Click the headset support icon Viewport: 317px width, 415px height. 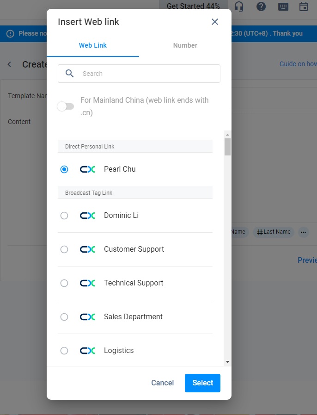[x=239, y=6]
